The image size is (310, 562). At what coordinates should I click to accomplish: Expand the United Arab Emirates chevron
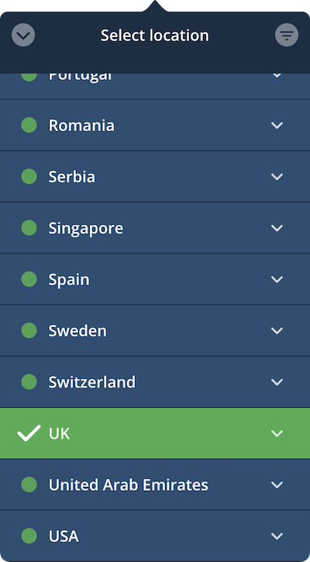coord(277,484)
